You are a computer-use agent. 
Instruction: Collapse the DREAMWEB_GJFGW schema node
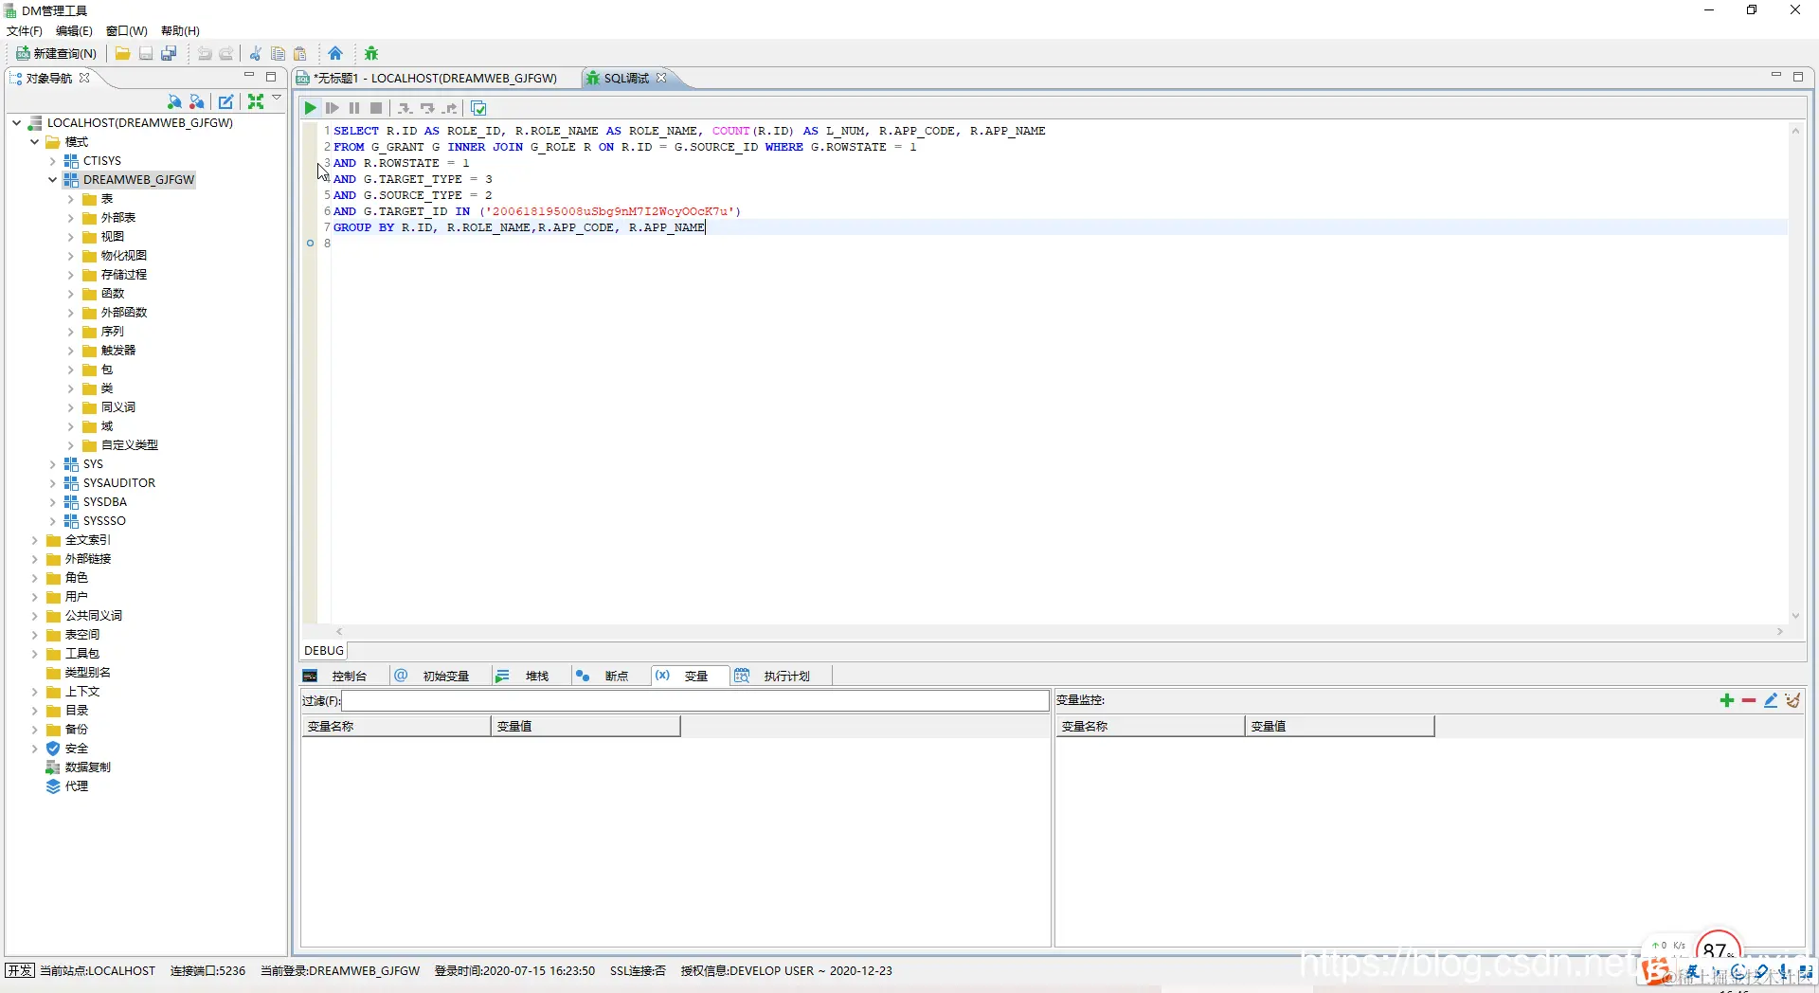coord(53,179)
